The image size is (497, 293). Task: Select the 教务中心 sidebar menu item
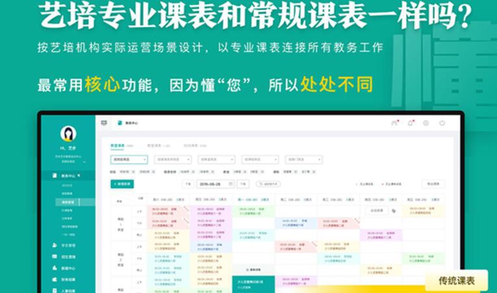coord(68,176)
